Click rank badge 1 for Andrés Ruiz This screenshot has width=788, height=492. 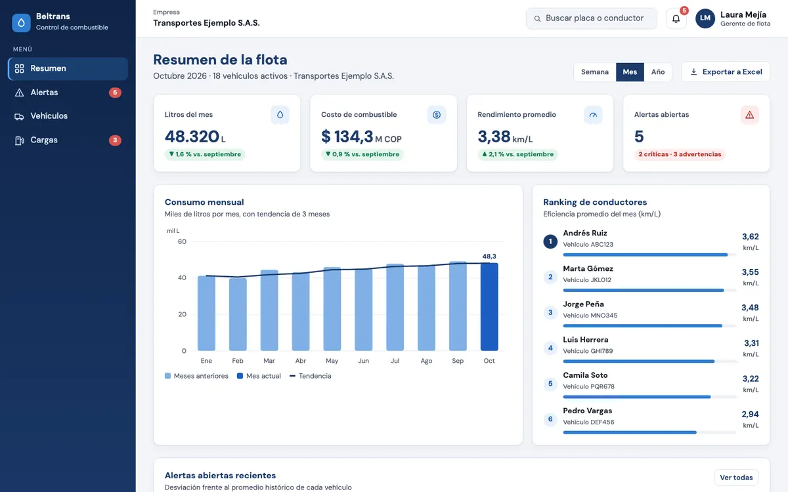pos(550,241)
